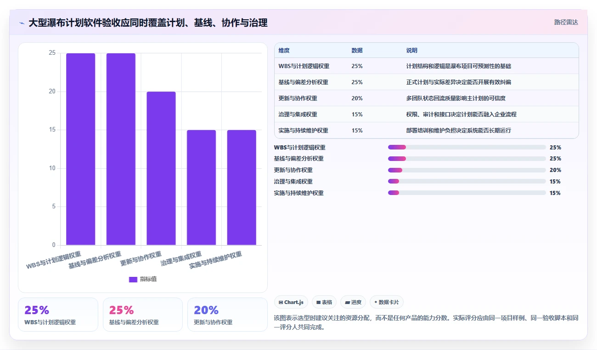597x350 pixels.
Task: Click the footnote starting 该图表示选型时建议关注
Action: (x=426, y=323)
